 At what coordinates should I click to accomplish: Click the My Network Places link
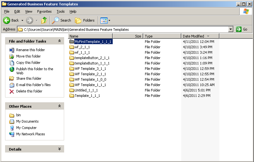tap(30, 134)
